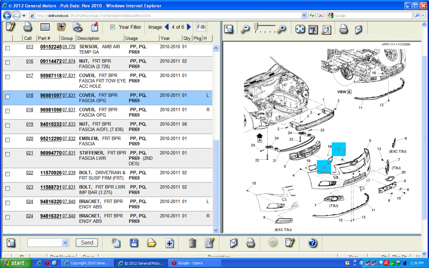Switch to the © 2012 General Moto... taskbar window

click(x=142, y=263)
